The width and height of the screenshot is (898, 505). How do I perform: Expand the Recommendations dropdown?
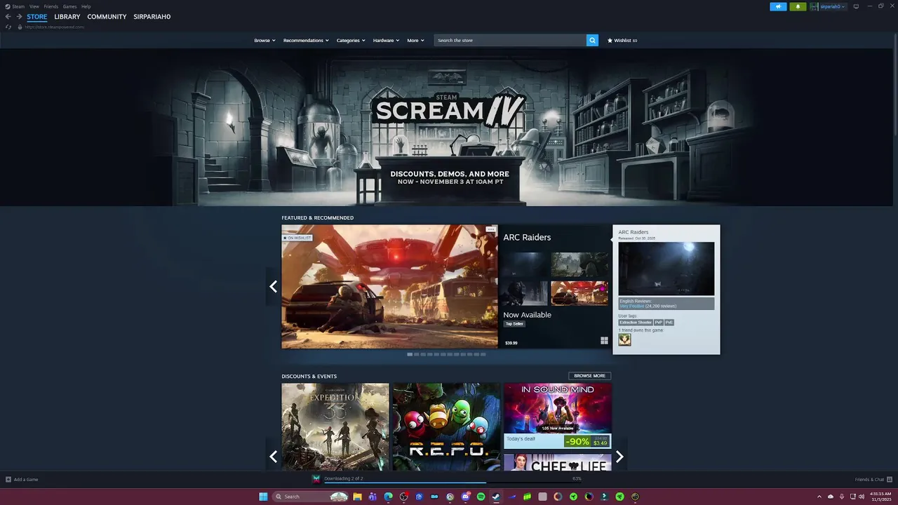tap(306, 40)
